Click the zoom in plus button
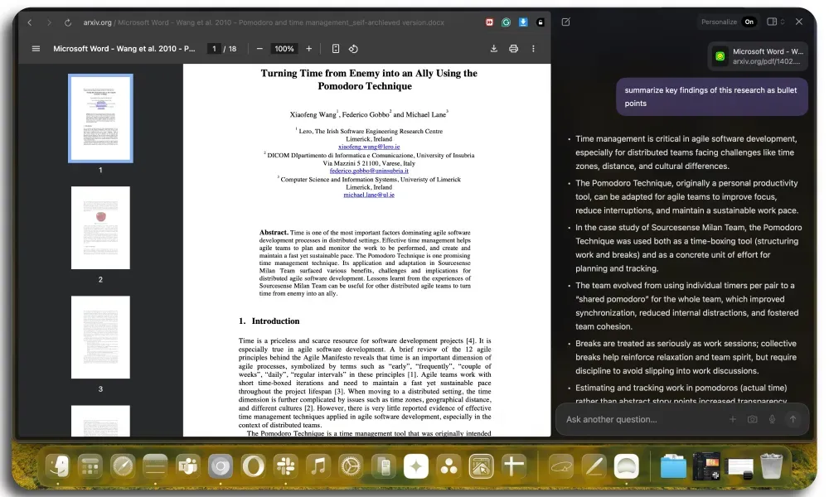Viewport: 829px width, 497px height. coord(309,49)
